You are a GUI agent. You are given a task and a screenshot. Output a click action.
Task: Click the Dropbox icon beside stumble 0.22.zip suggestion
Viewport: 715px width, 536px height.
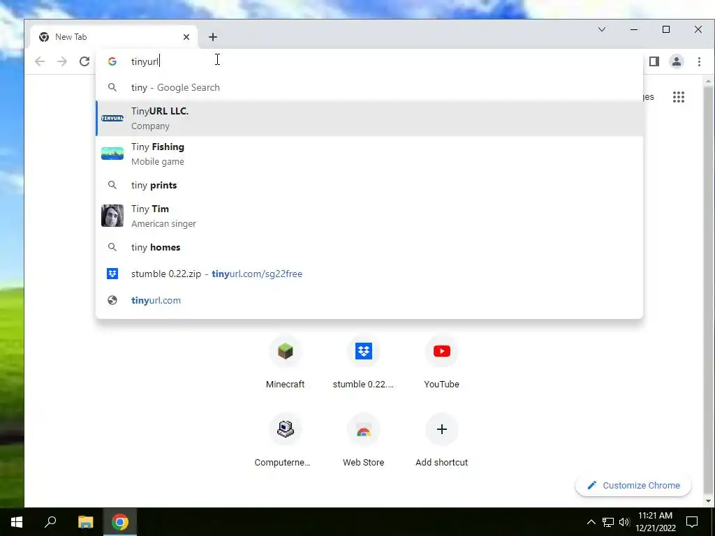[x=112, y=274]
